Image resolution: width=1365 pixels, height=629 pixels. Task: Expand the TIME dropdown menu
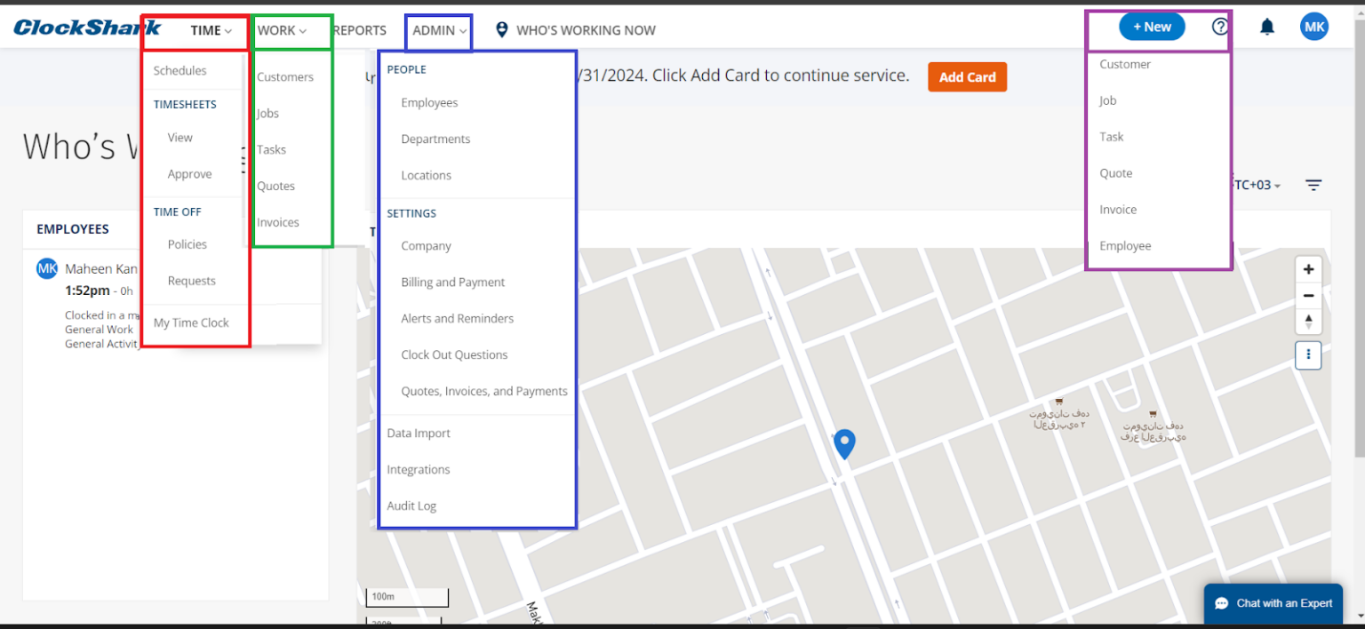(x=211, y=30)
